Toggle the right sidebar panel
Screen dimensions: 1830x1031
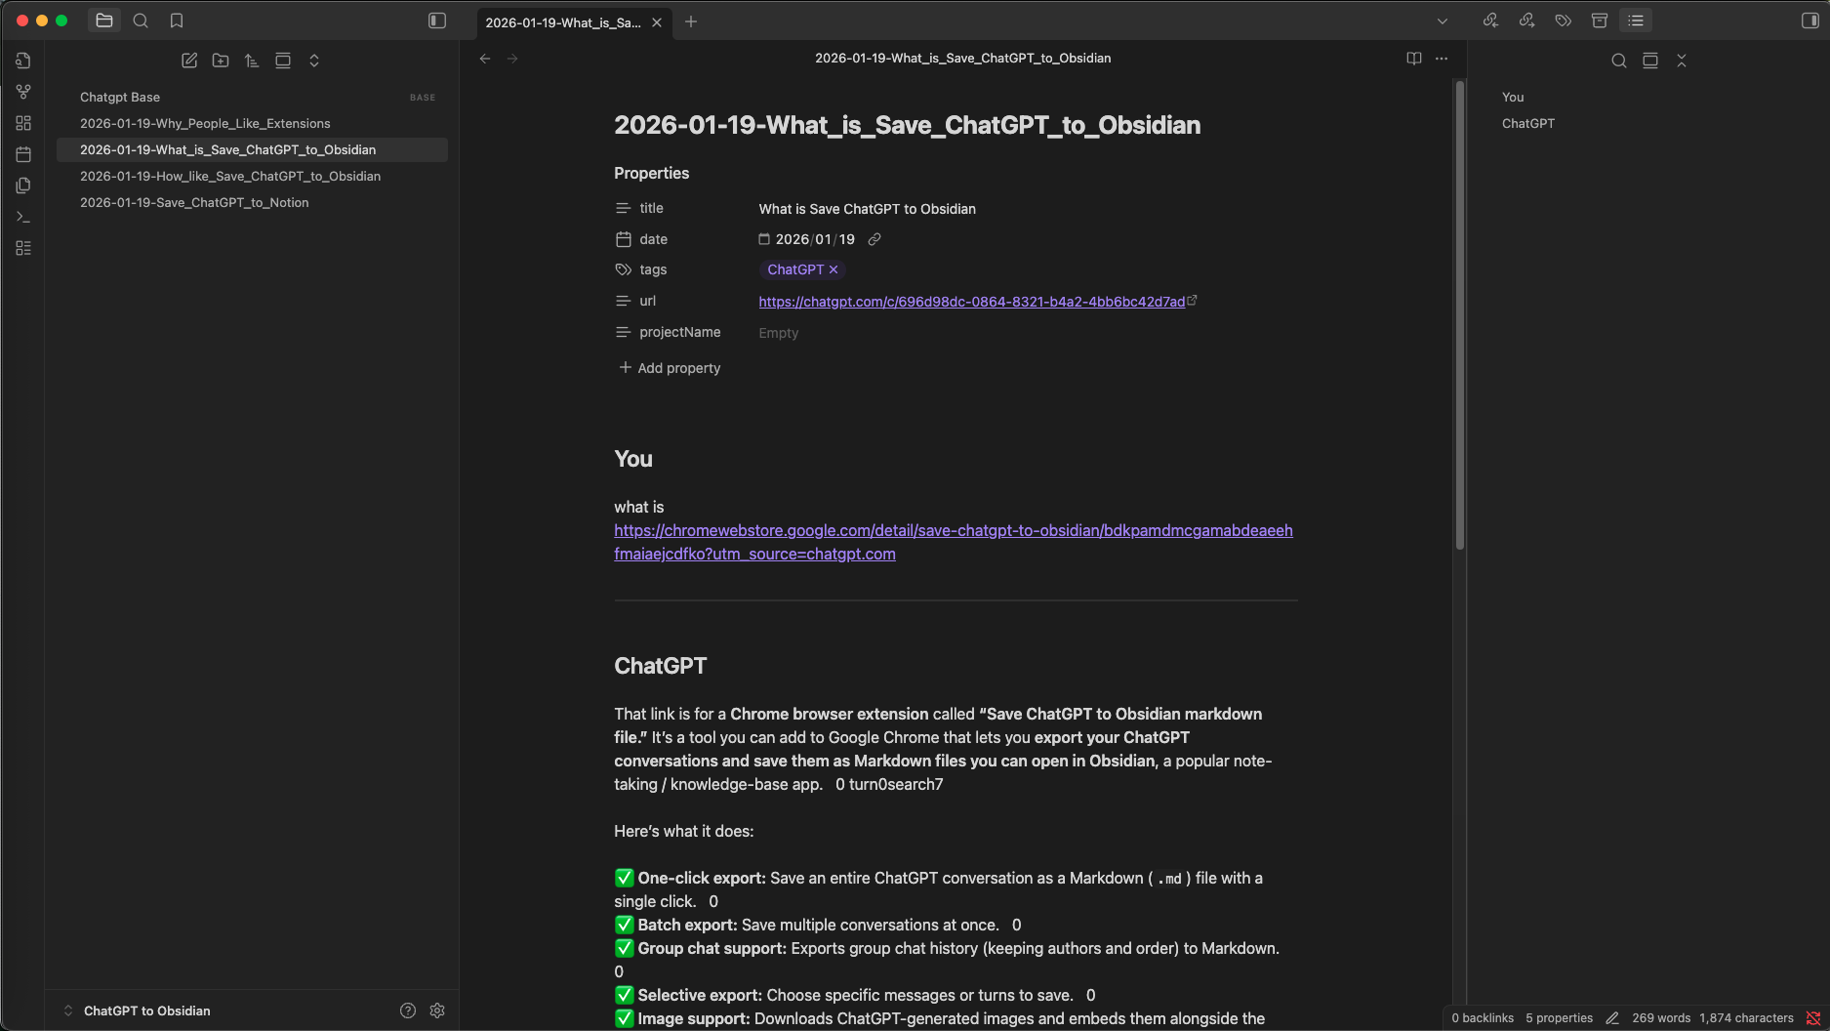tap(1810, 21)
